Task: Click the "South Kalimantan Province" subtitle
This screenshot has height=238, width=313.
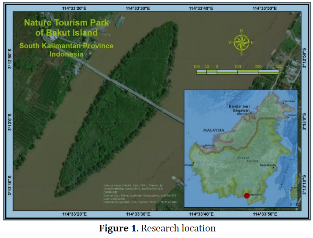Action: (66, 46)
